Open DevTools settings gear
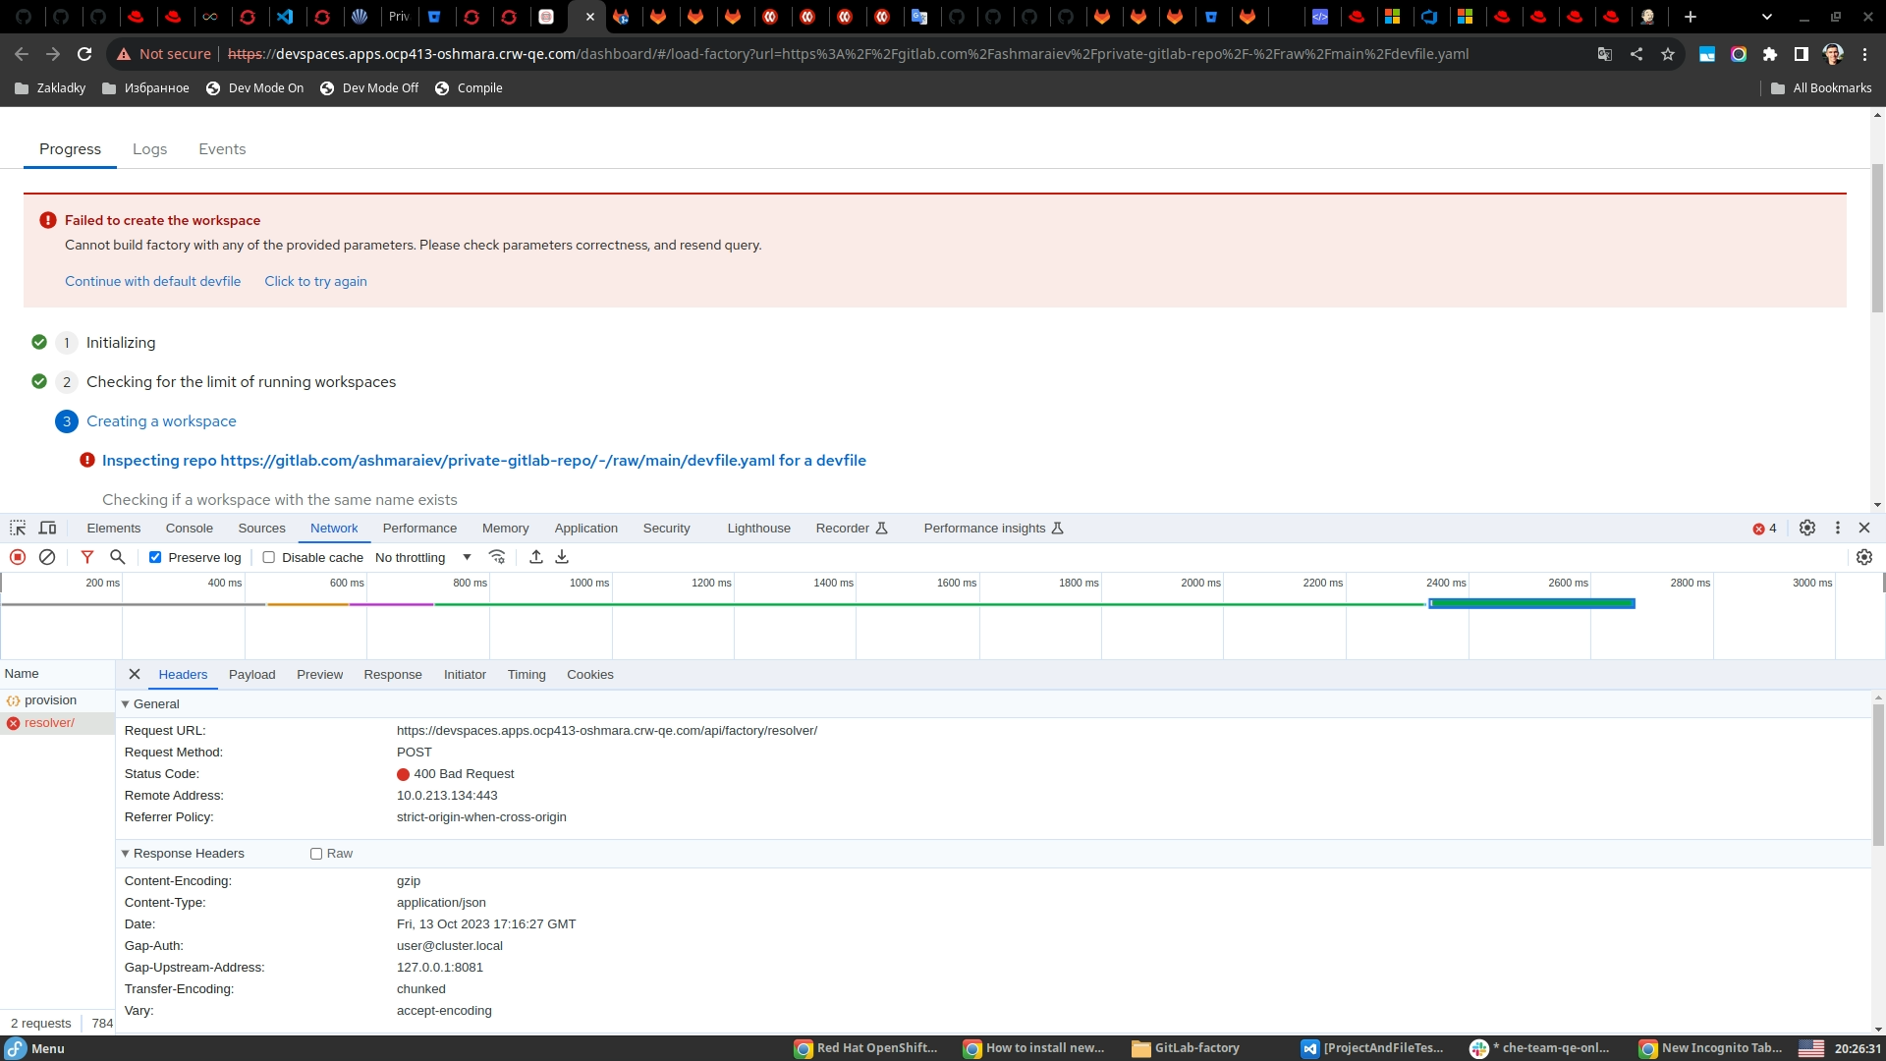Screen dimensions: 1886x1061 (x=1806, y=528)
